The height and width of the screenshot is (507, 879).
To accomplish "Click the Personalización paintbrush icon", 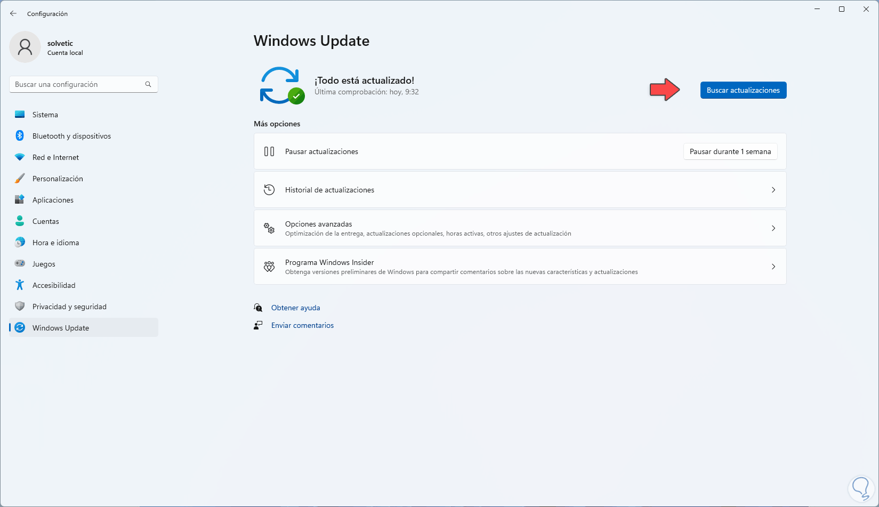I will coord(20,179).
